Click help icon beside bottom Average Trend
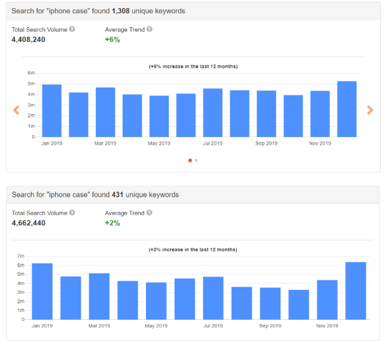This screenshot has height=347, width=384. coord(149,213)
